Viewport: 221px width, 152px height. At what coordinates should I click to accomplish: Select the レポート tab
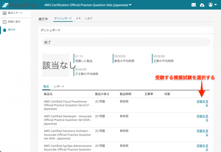tap(59, 86)
